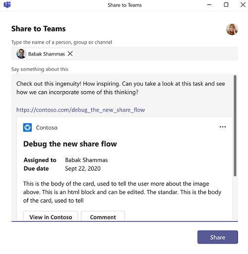Screen dimensions: 248x254
Task: Close the Share to Teams window
Action: coord(243,4)
